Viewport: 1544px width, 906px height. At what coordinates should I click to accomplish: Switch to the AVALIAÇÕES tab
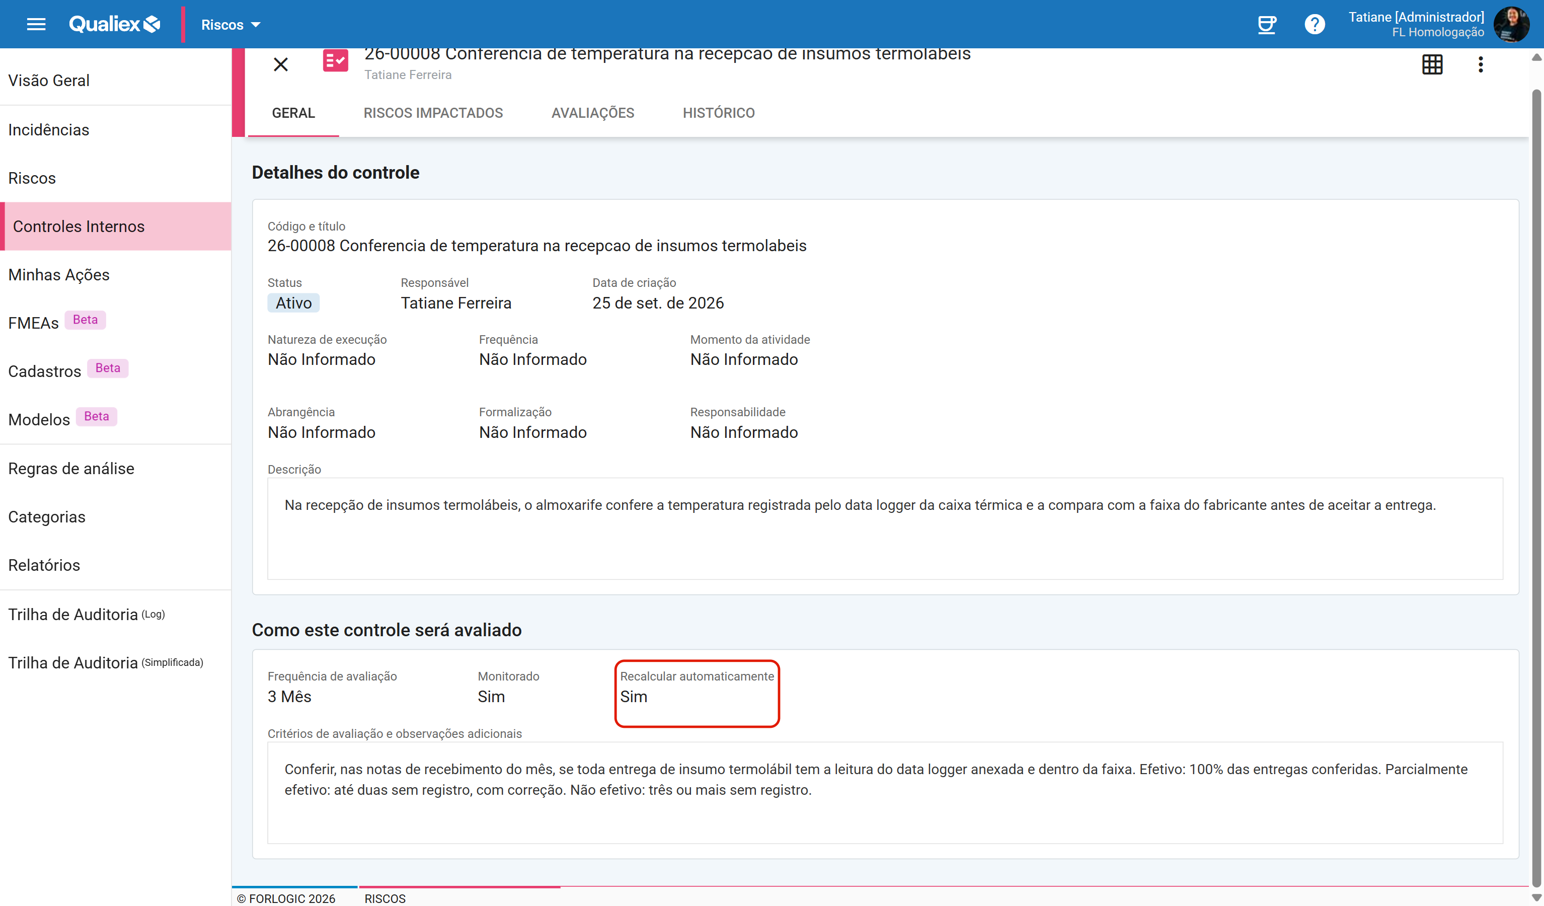point(592,113)
